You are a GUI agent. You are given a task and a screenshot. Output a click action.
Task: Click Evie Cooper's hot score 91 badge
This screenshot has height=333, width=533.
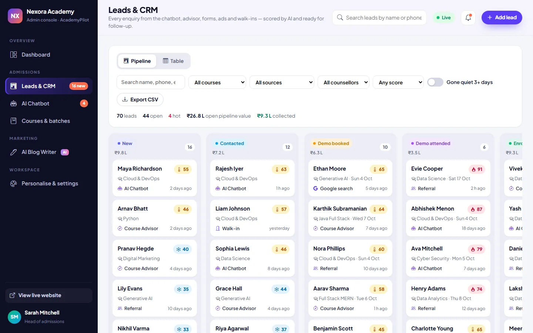477,169
